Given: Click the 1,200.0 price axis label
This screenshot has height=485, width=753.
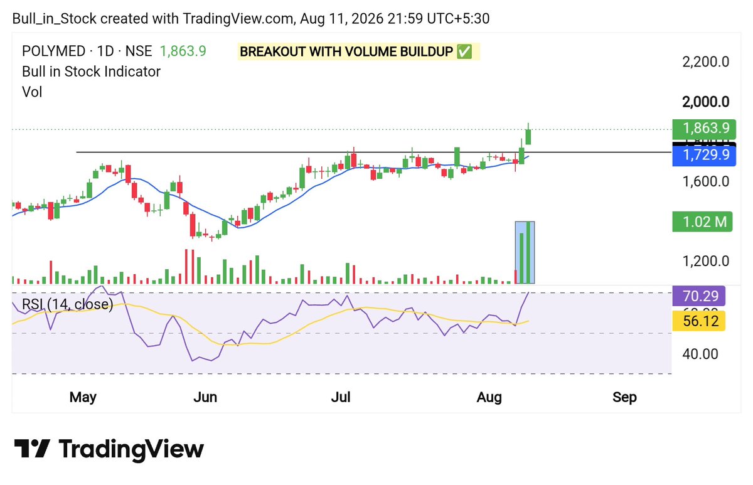Looking at the screenshot, I should (705, 261).
